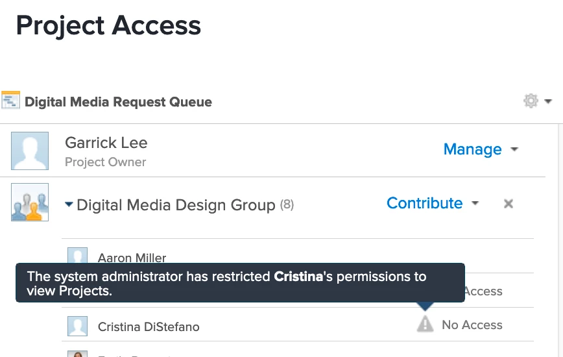Click Cristina DiStefano's avatar thumbnail
This screenshot has height=357, width=563.
[x=77, y=326]
